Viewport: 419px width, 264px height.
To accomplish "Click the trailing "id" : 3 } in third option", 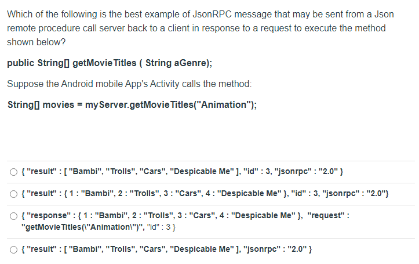I will coord(161,227).
